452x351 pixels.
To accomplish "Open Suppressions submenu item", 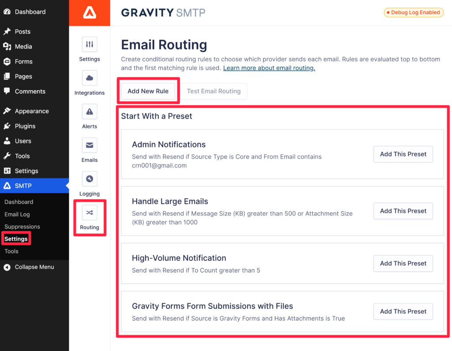I will point(22,226).
